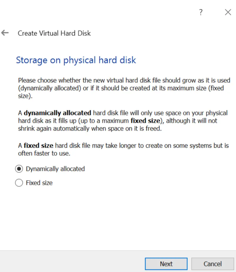236x272 pixels.
Task: Cancel the virtual hard disk creation
Action: tap(213, 264)
